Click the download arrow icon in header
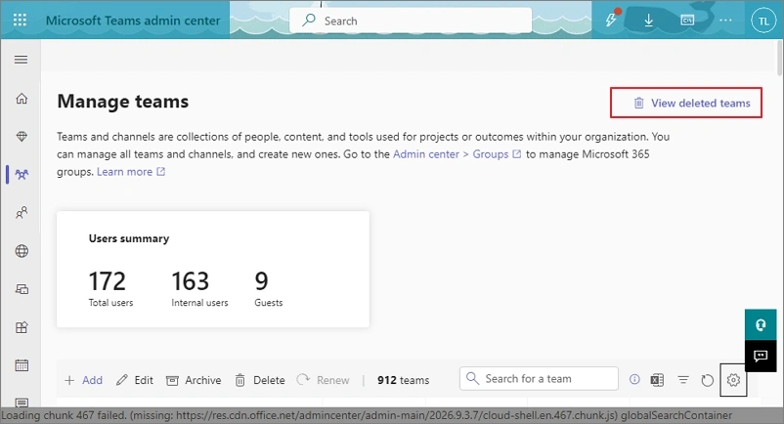Image resolution: width=784 pixels, height=424 pixels. (x=648, y=20)
